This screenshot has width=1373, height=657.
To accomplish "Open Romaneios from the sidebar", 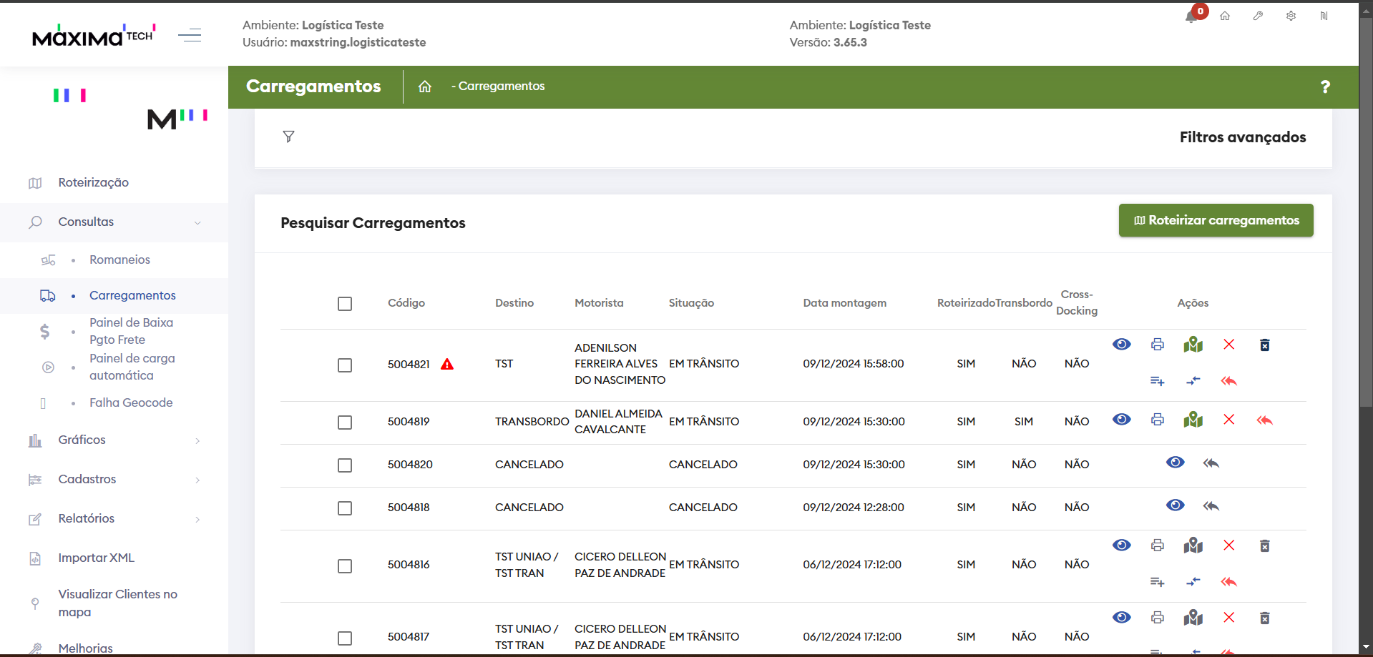I will point(119,260).
